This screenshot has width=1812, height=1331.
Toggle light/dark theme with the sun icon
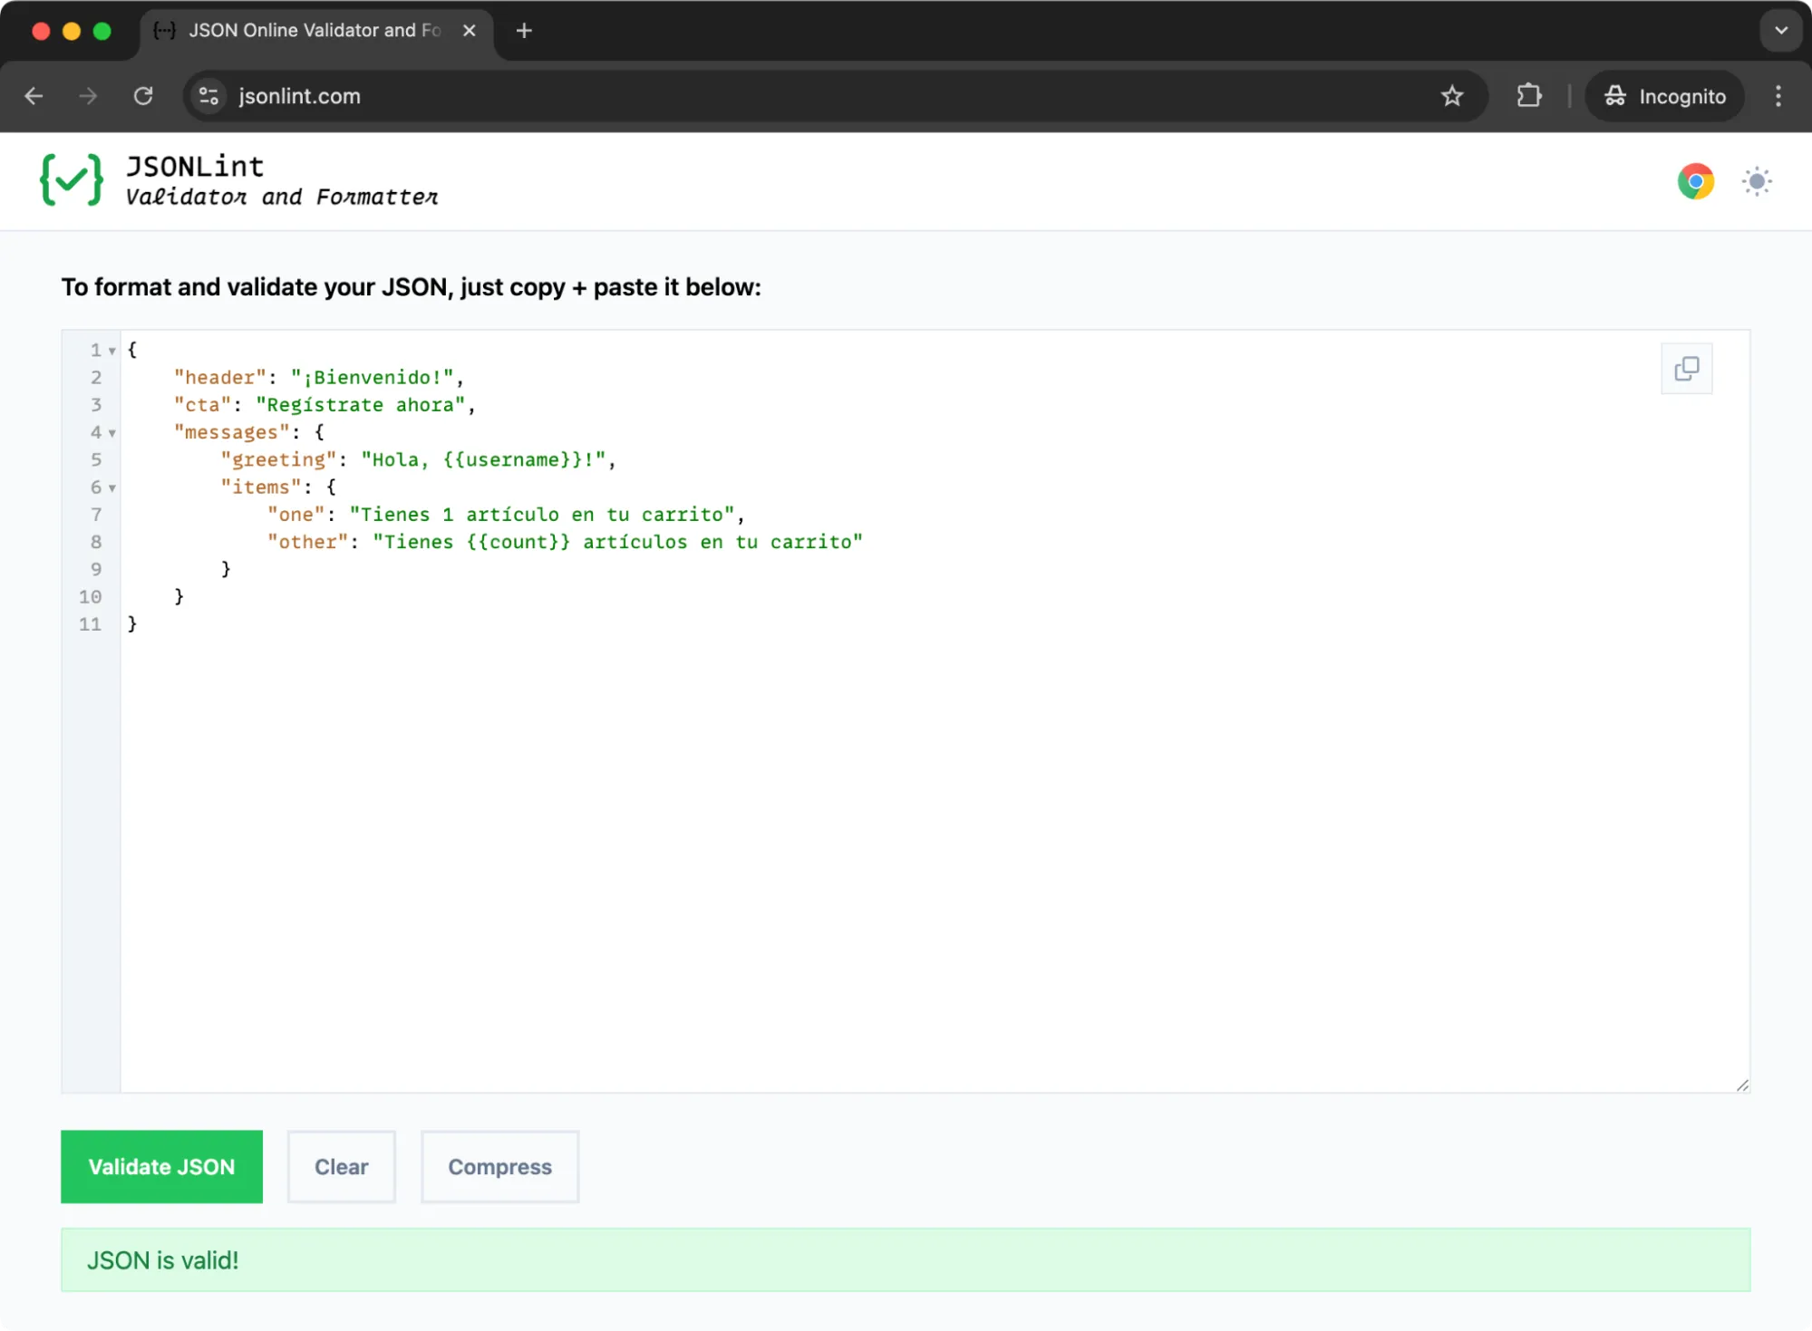pyautogui.click(x=1757, y=181)
